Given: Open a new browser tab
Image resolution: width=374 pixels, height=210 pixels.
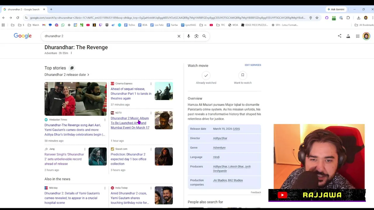Looking at the screenshot, I should tap(51, 9).
